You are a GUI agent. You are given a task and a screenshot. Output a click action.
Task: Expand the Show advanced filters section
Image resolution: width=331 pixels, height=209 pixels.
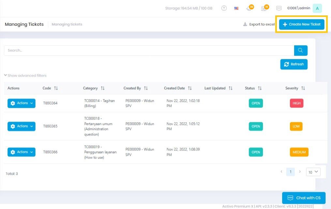pos(25,75)
